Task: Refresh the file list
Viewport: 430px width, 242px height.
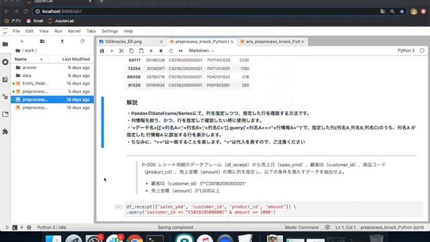Action: tap(82, 41)
